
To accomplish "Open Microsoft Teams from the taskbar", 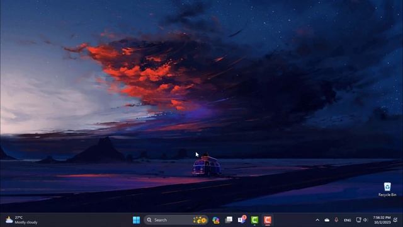I will tap(242, 220).
